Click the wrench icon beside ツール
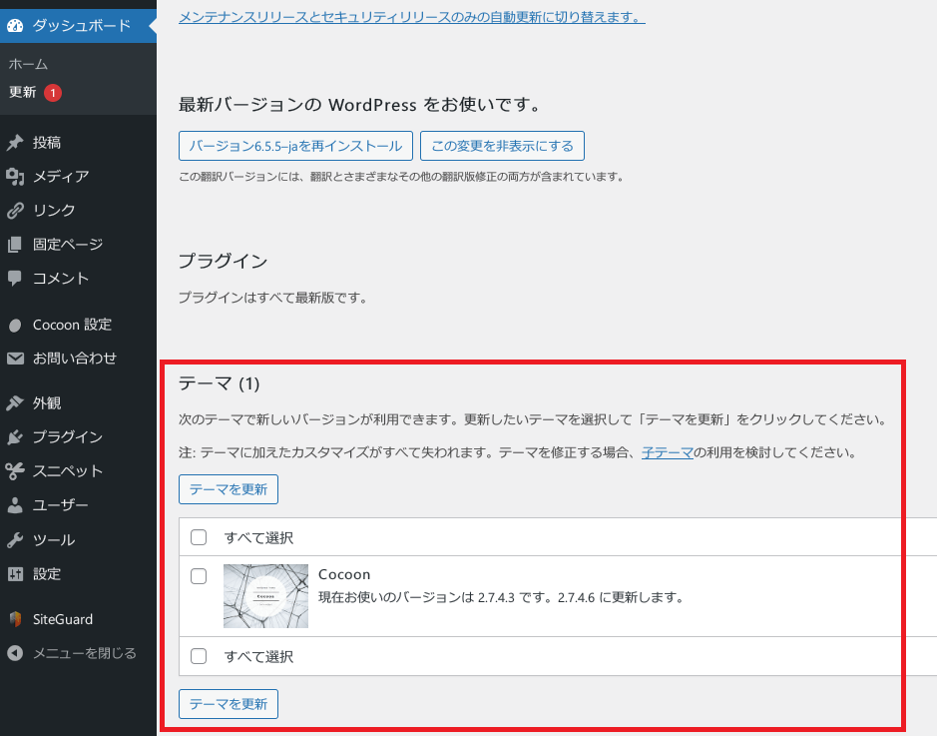Image resolution: width=937 pixels, height=736 pixels. pos(15,540)
